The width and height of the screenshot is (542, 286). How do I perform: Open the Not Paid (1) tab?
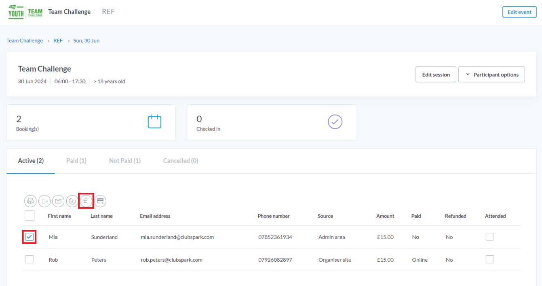point(125,161)
